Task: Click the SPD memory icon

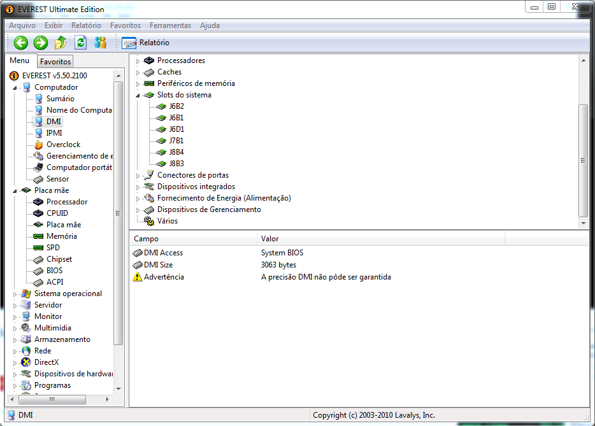Action: (x=38, y=248)
